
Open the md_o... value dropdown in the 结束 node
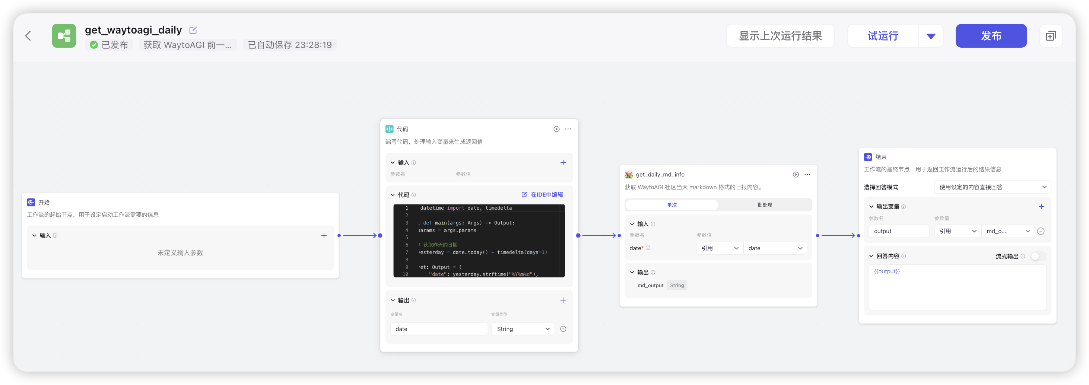[1008, 231]
